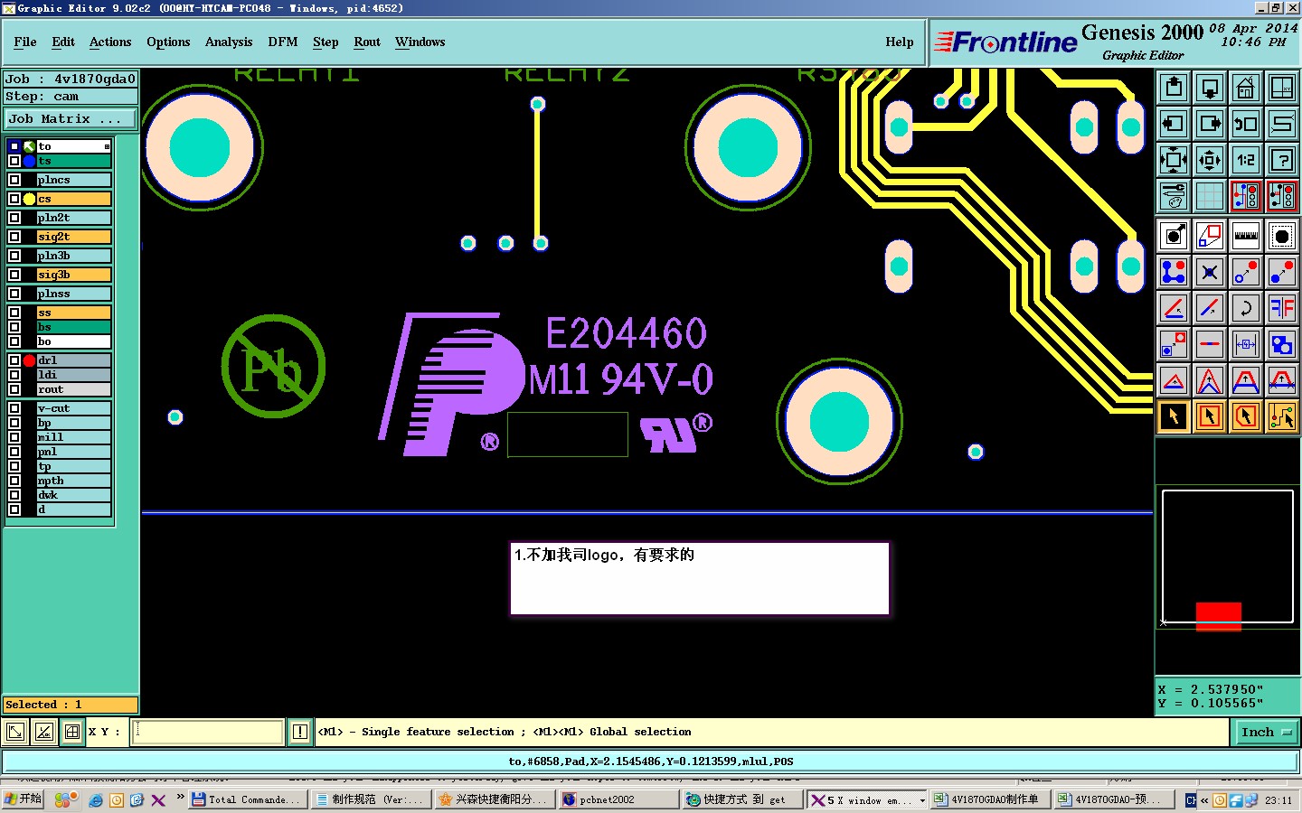Toggle checkbox for layer v-cut
This screenshot has height=813, width=1302.
click(14, 408)
